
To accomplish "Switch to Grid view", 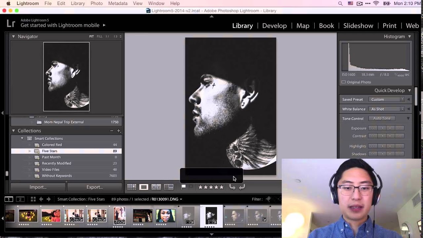I will click(x=132, y=187).
